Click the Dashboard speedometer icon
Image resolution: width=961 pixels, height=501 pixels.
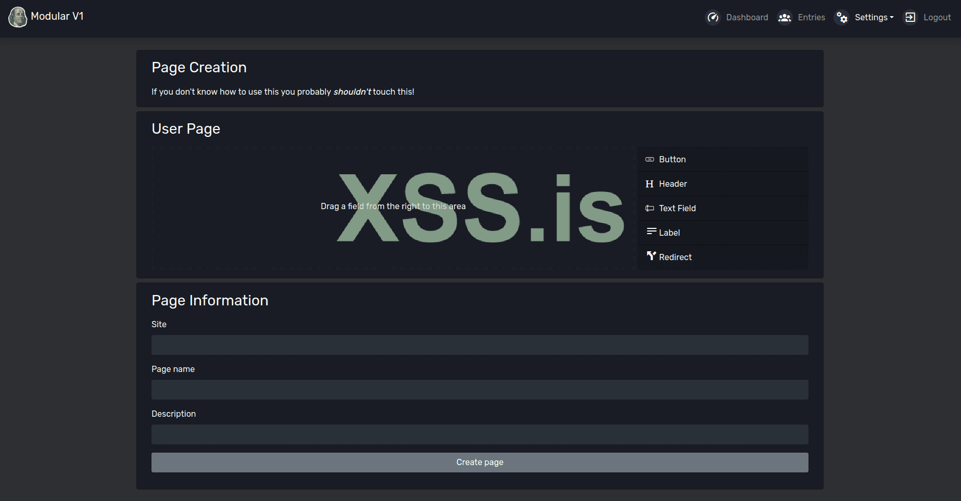click(713, 18)
